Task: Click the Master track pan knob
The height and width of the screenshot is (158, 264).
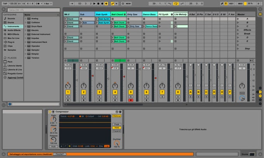Action: [x=242, y=86]
